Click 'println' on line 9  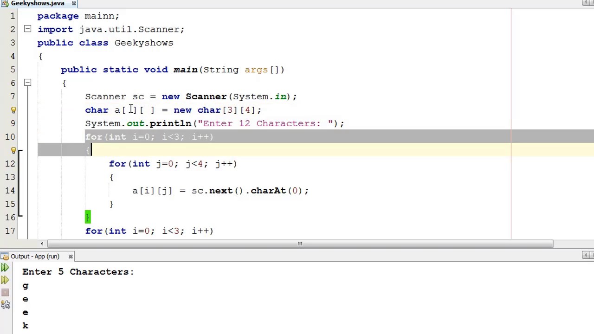(x=170, y=123)
